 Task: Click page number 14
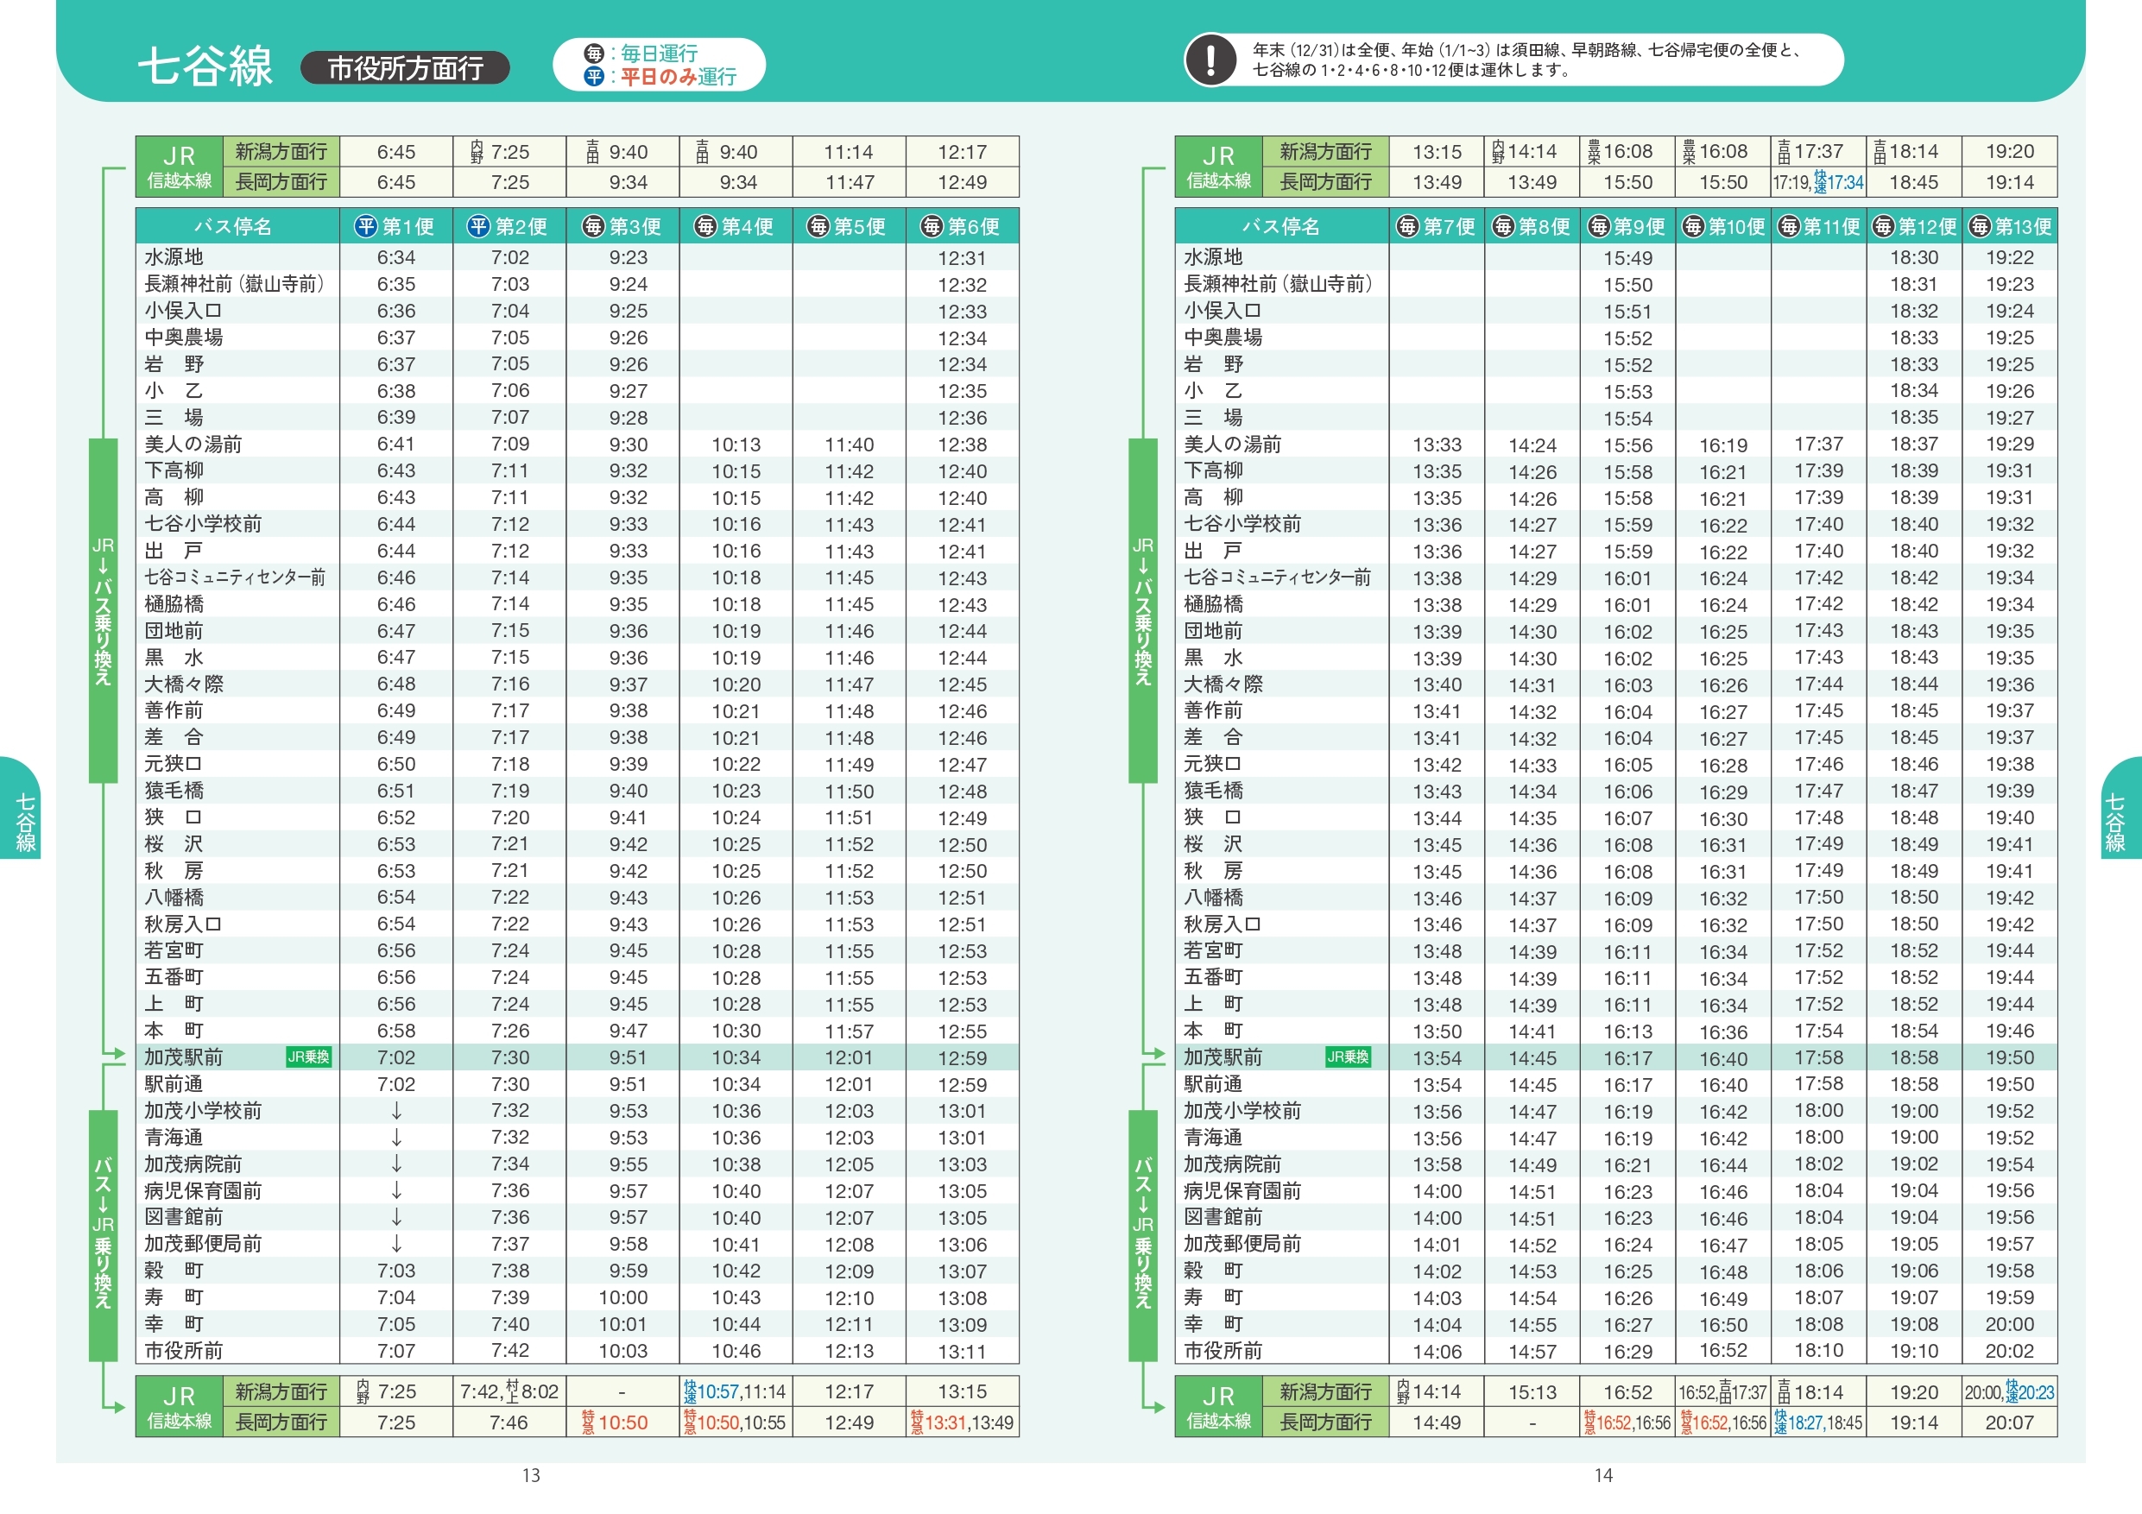(1602, 1476)
